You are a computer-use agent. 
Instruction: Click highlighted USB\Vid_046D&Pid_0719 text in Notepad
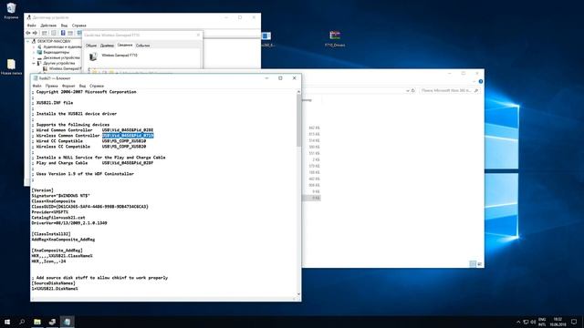pyautogui.click(x=128, y=136)
